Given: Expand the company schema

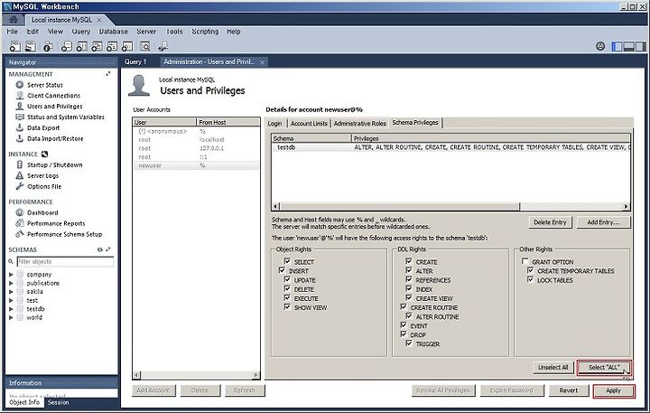Looking at the screenshot, I should click(11, 275).
